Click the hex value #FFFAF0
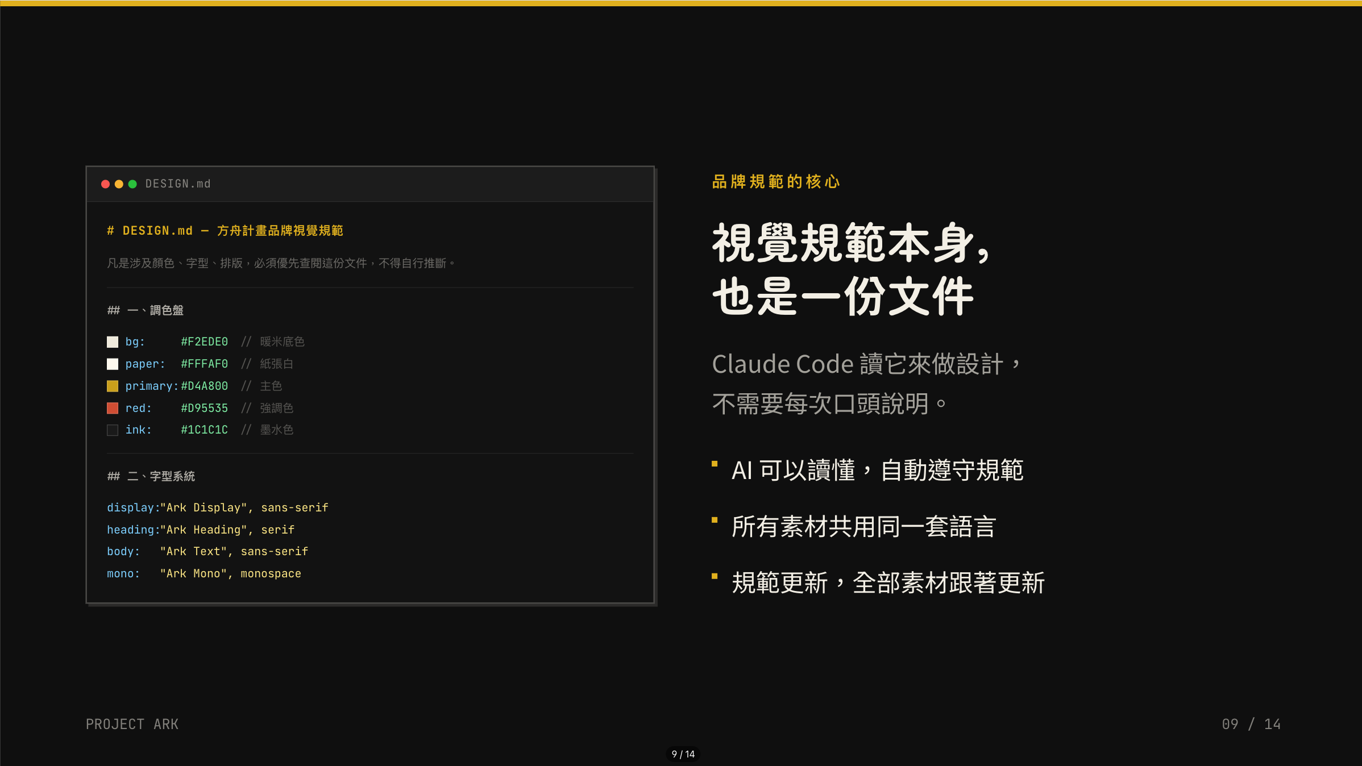 point(205,364)
